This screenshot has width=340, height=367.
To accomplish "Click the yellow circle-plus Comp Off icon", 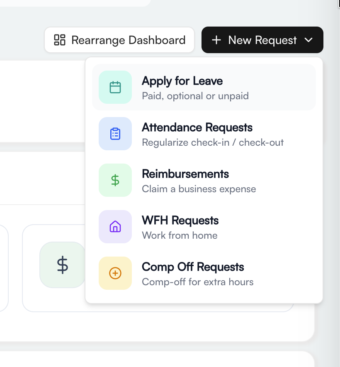I will point(115,273).
